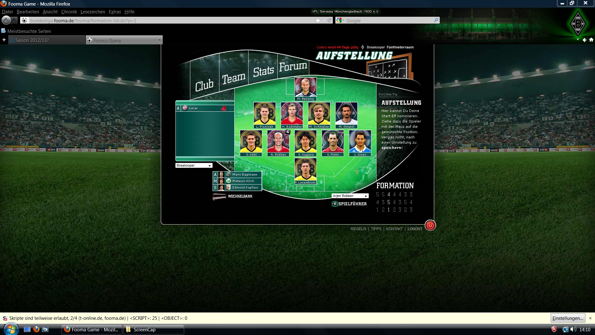Select the 5-4-1 formation option
Image resolution: width=595 pixels, height=335 pixels.
pos(377,202)
